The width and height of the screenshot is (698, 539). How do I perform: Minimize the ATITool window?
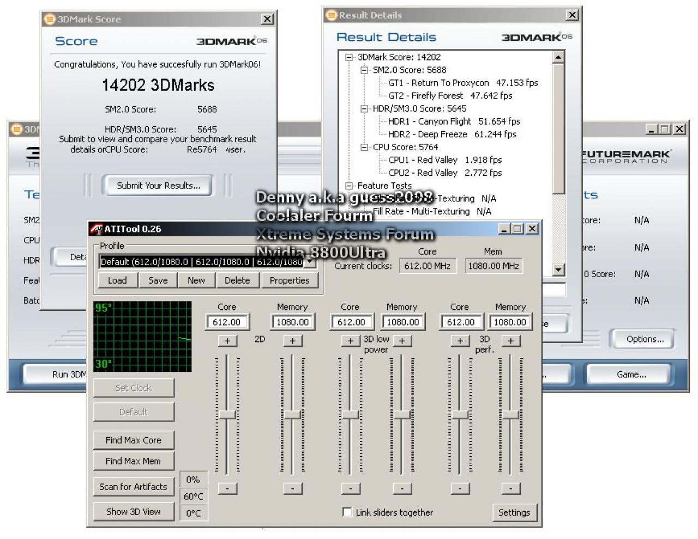pyautogui.click(x=504, y=229)
